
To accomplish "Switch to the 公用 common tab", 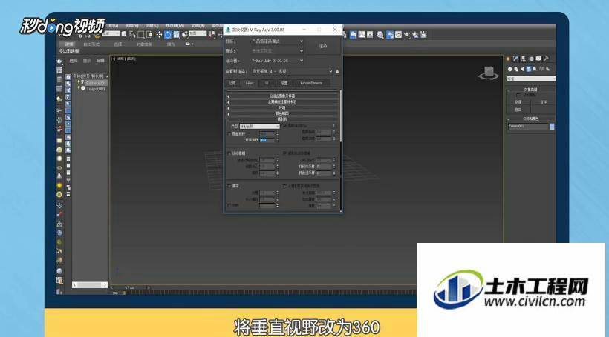I will pos(232,83).
